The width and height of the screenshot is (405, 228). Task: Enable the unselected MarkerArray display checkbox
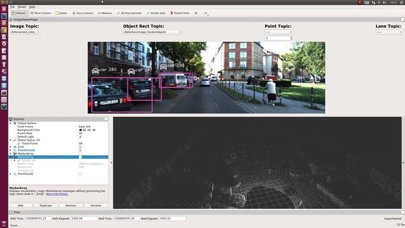[80, 153]
